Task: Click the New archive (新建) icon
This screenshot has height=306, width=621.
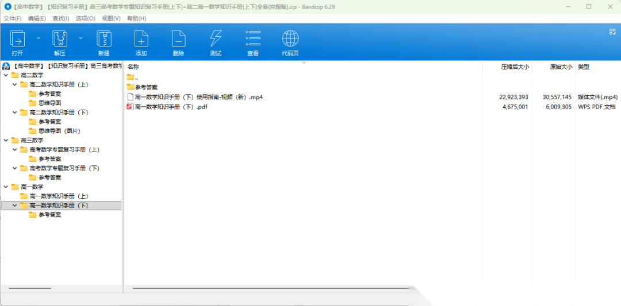Action: click(x=103, y=39)
